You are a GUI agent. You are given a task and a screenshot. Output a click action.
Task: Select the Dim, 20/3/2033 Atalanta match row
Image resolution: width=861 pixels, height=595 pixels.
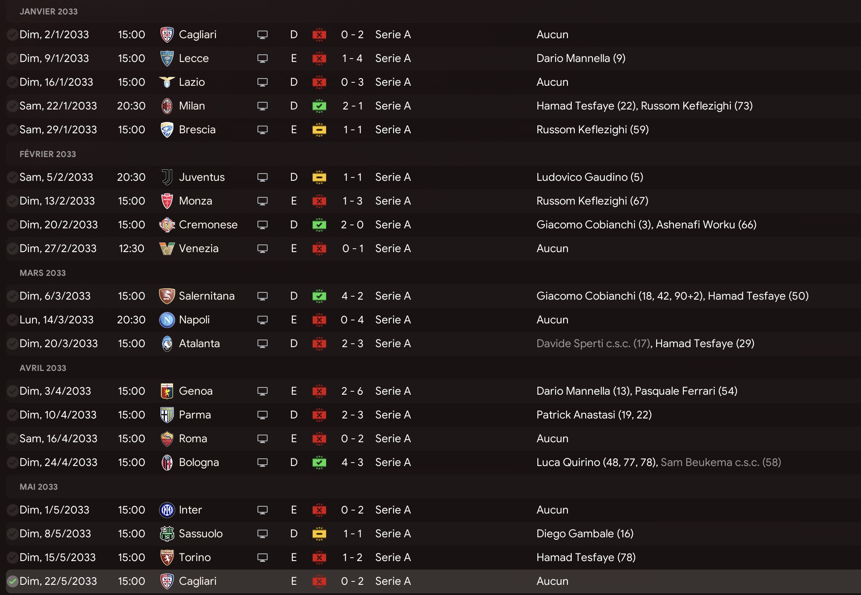point(433,343)
